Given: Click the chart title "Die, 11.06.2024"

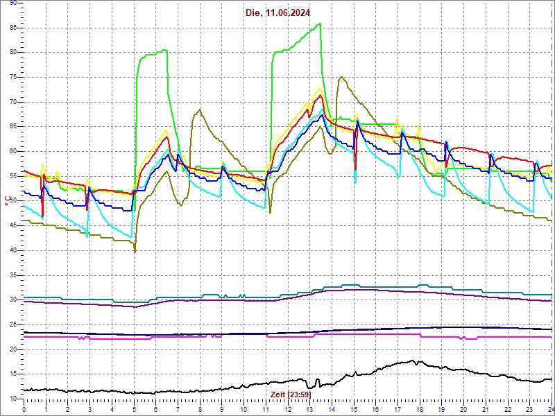Looking at the screenshot, I should (278, 13).
